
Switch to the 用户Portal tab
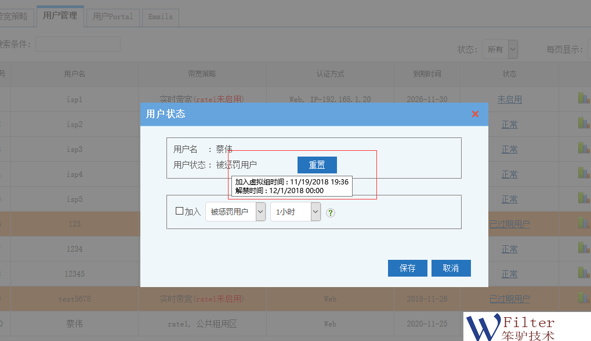coord(113,17)
